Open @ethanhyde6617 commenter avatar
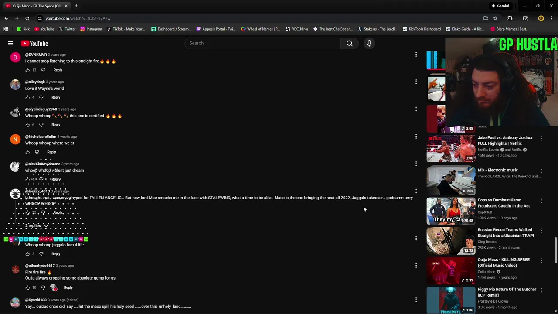The image size is (558, 314). (x=15, y=270)
